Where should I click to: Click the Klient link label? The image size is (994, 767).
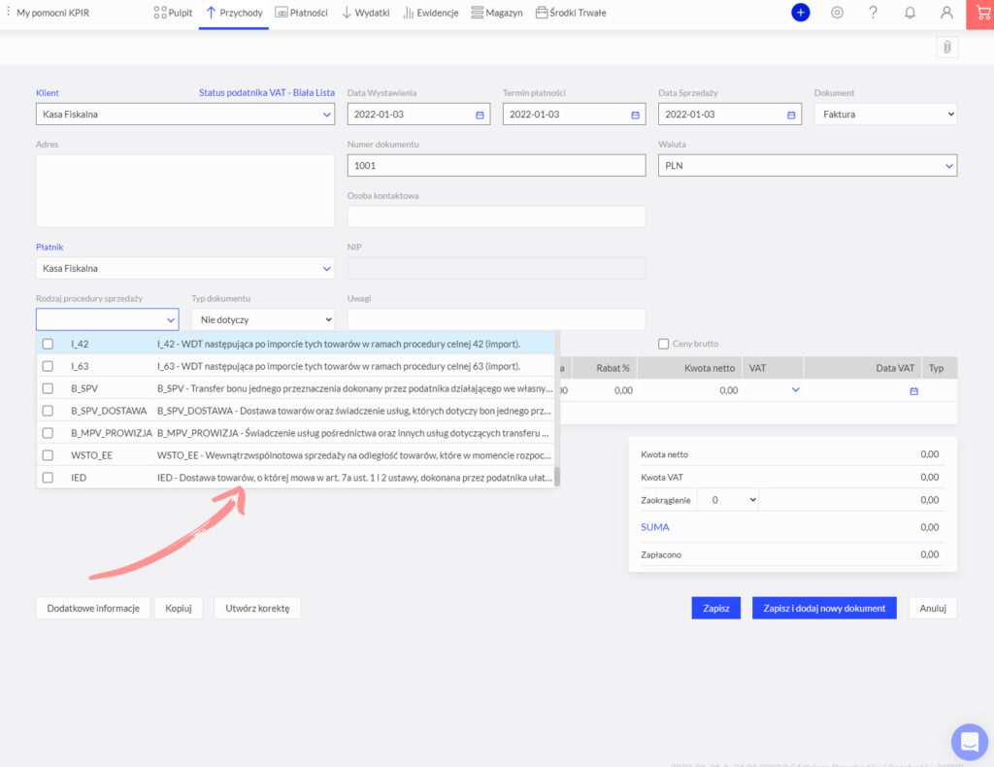coord(48,92)
